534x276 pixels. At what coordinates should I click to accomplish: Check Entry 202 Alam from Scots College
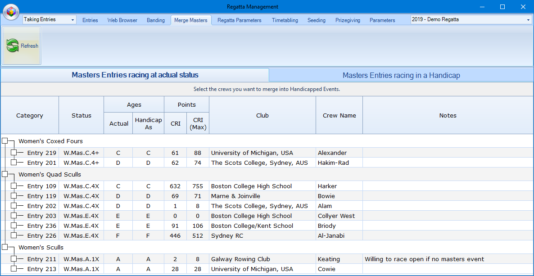tap(14, 206)
